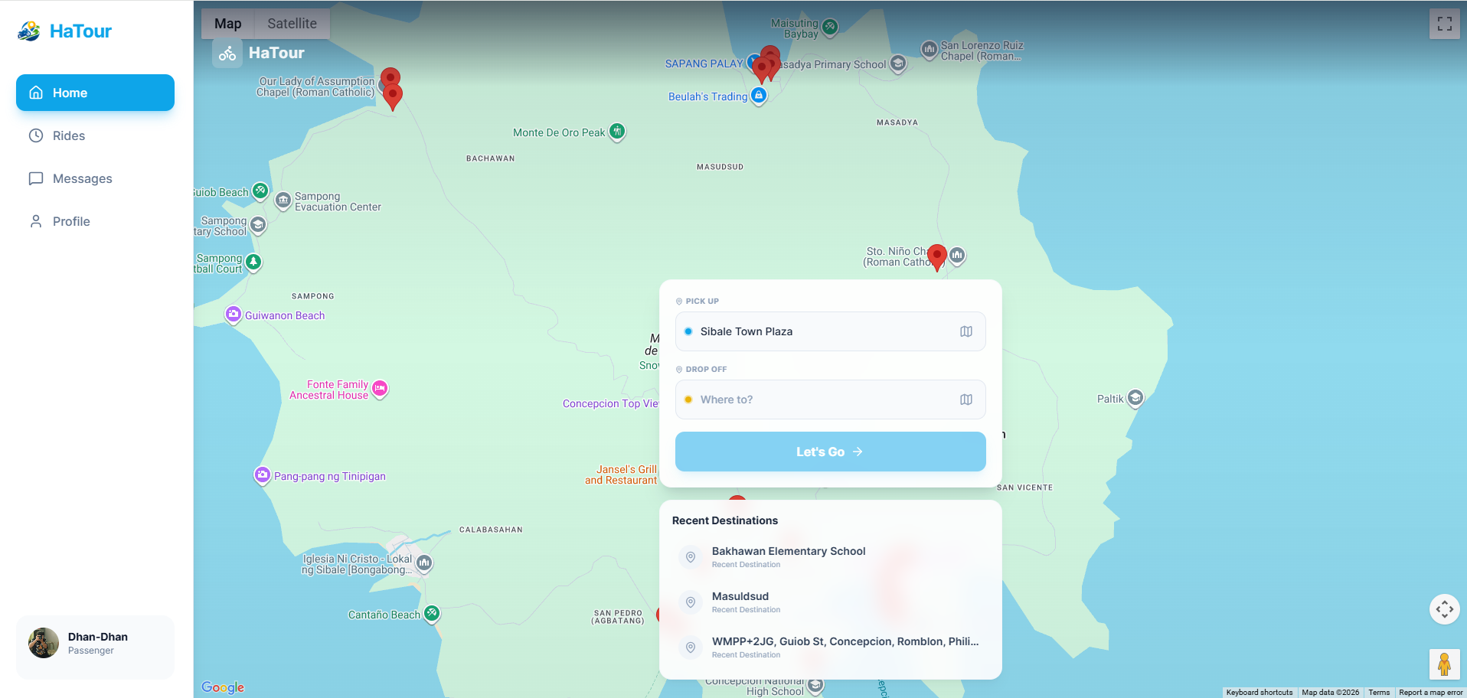Click San Lorenzo Ruiz Chapel marker

(930, 51)
